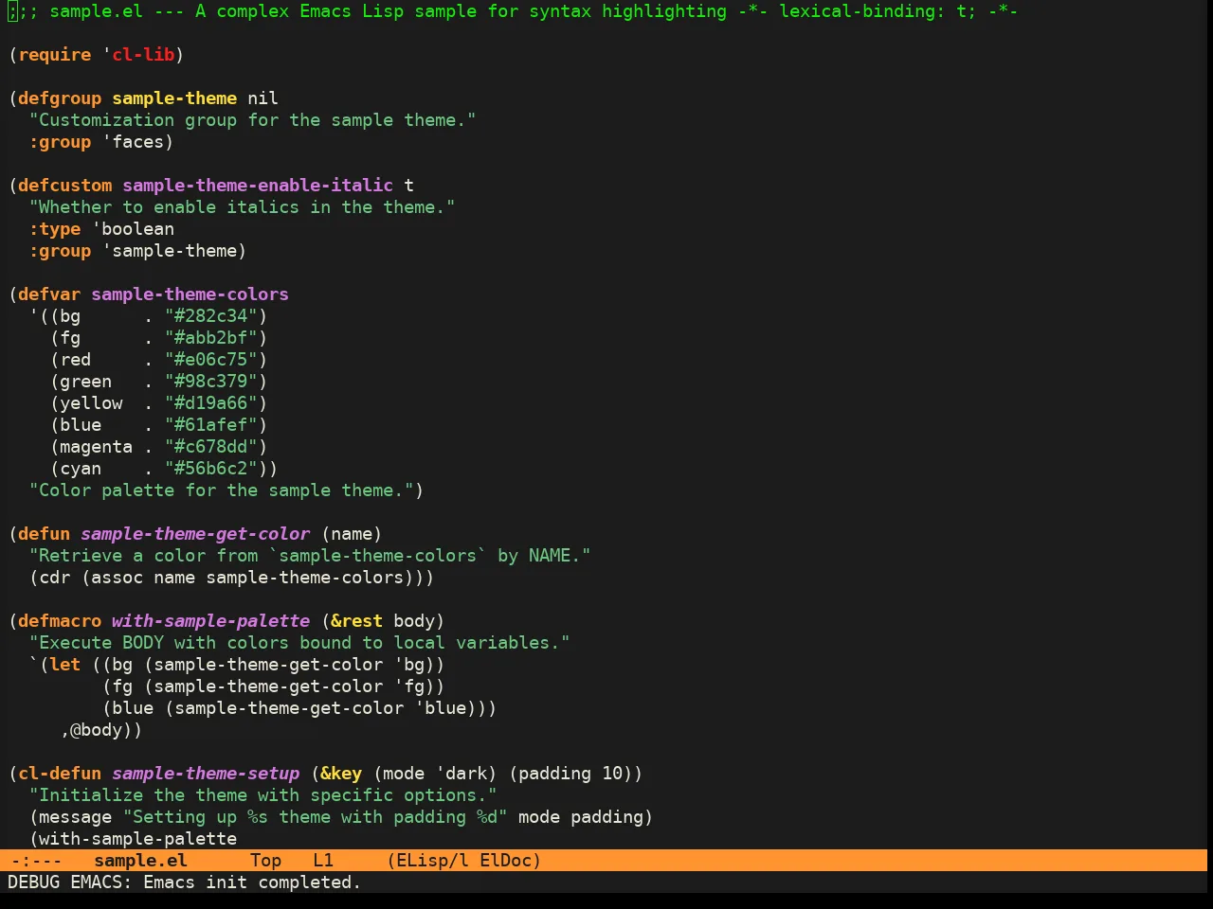1213x909 pixels.
Task: Click the ':type' keyword
Action: point(55,229)
